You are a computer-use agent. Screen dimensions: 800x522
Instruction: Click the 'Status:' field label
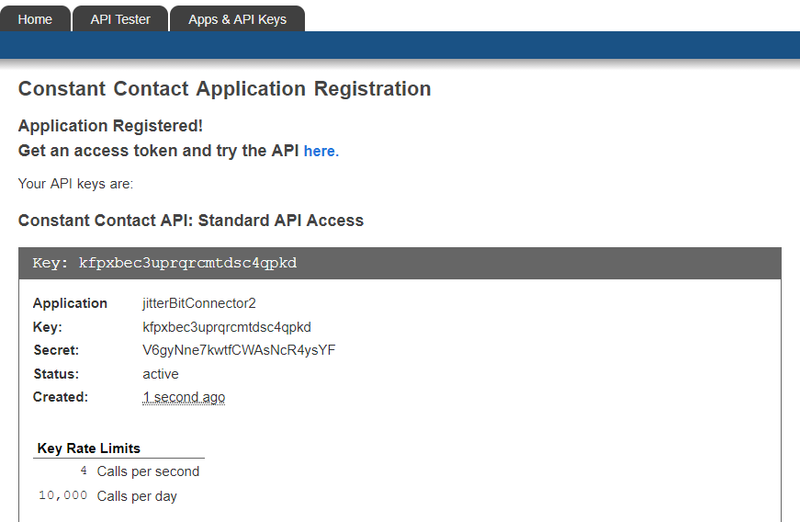tap(56, 374)
